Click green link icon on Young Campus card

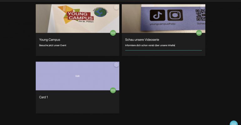113,33
